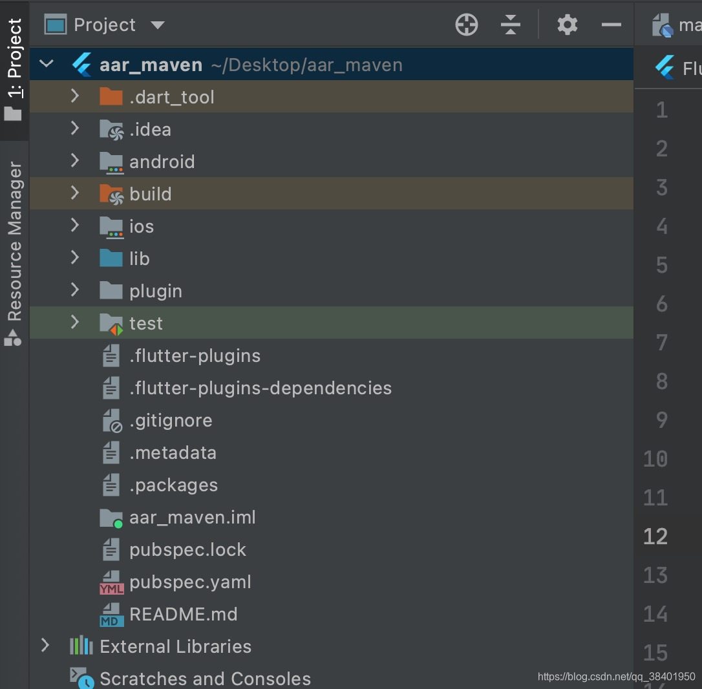This screenshot has height=689, width=702.
Task: Click the test folder icon
Action: tap(111, 324)
